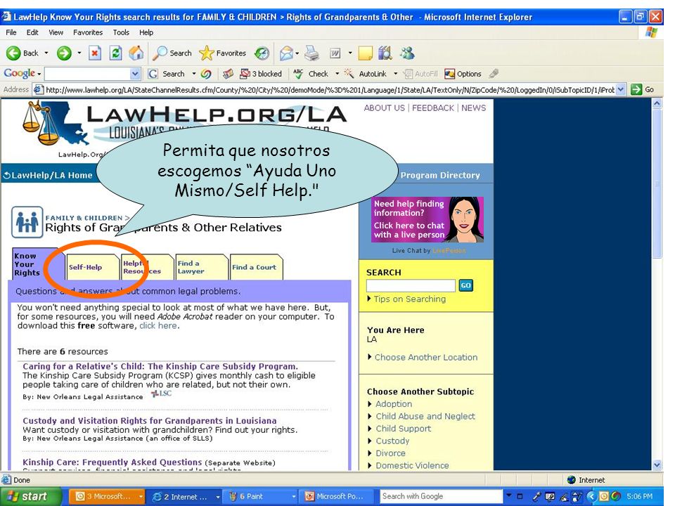
Task: Open the Mail icon dropdown arrow
Action: 297,53
